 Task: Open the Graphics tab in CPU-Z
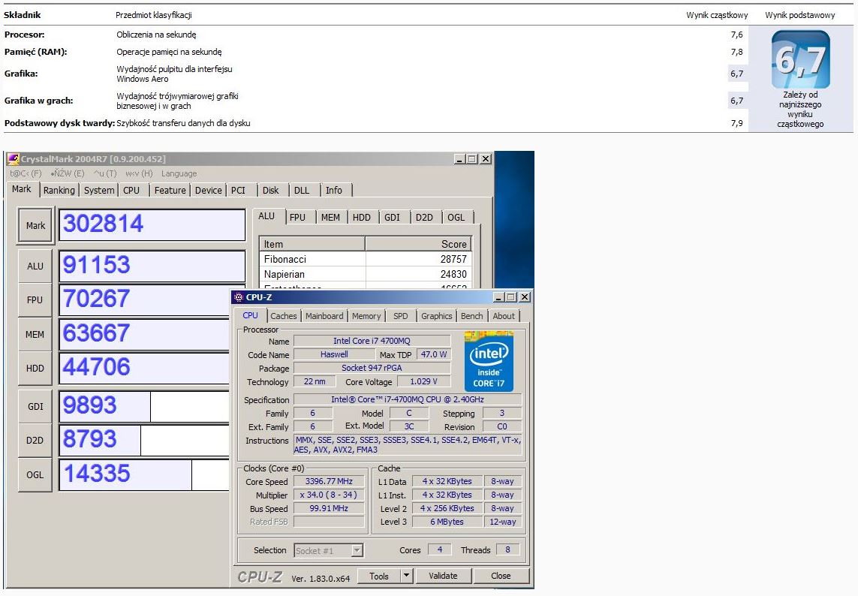click(437, 316)
